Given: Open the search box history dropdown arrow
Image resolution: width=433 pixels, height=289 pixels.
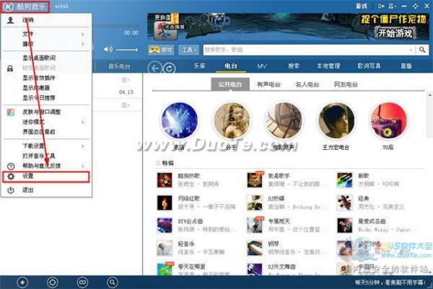Looking at the screenshot, I should click(x=411, y=50).
